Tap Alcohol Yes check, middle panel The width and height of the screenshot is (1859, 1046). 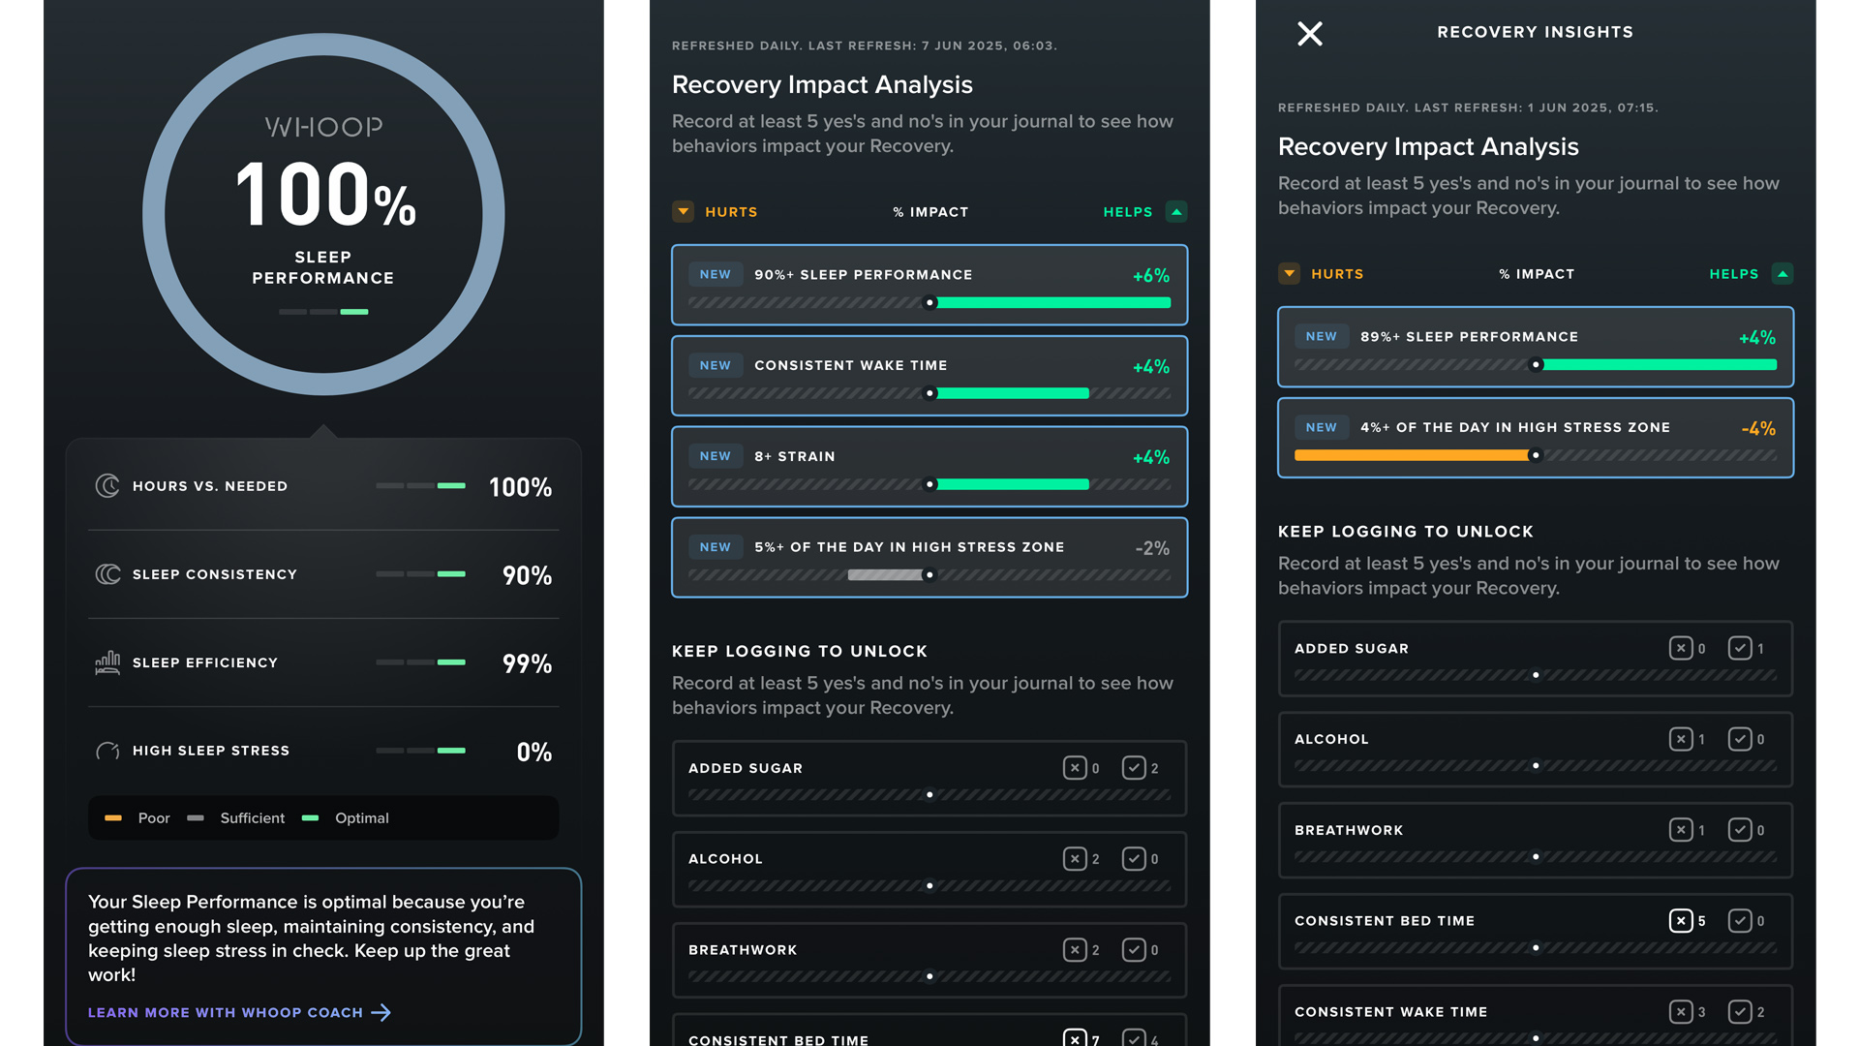click(1134, 858)
